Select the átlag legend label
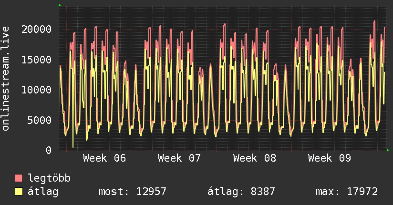The height and width of the screenshot is (205, 393). tap(43, 192)
